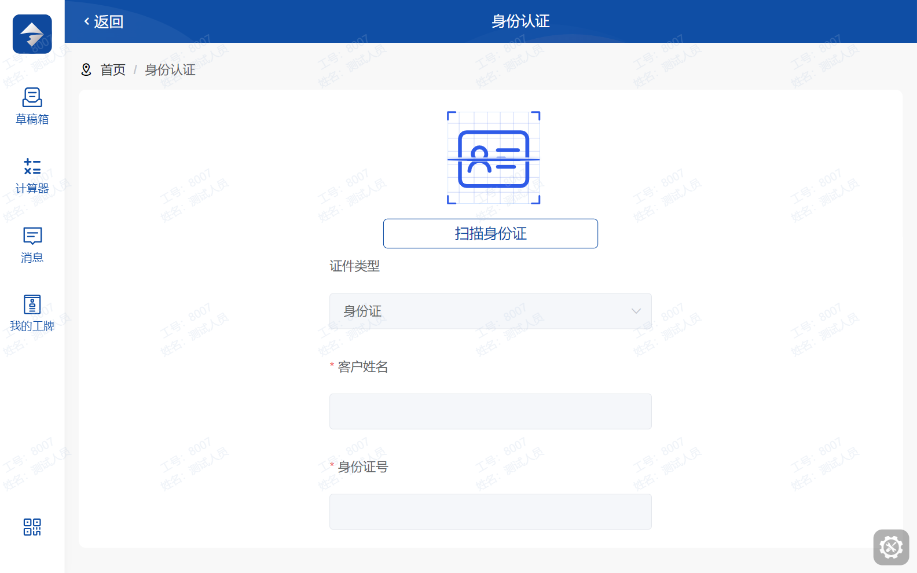Open the 草稿箱 drafts icon
The width and height of the screenshot is (917, 573).
pos(32,97)
